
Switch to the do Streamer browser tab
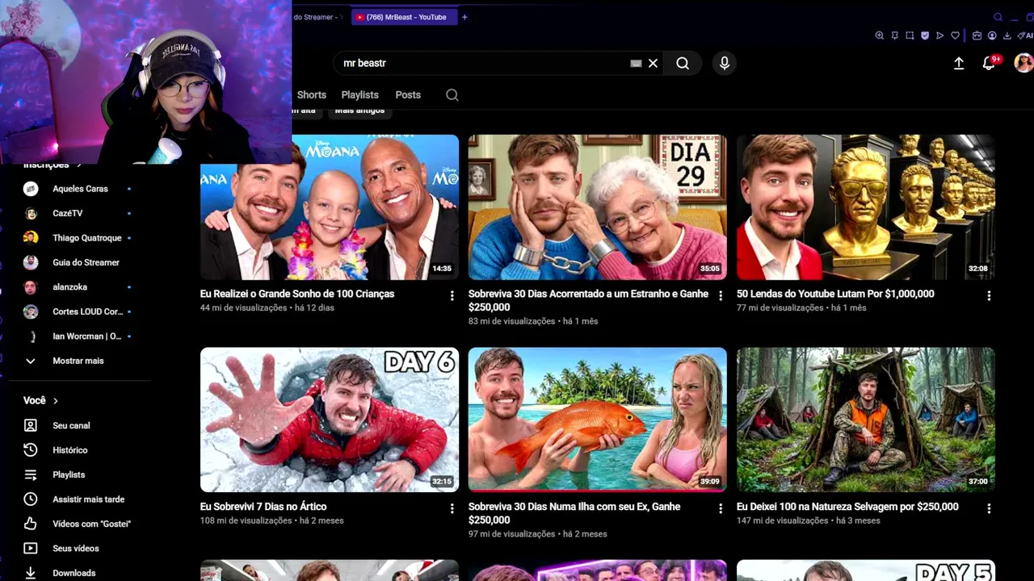coord(321,17)
